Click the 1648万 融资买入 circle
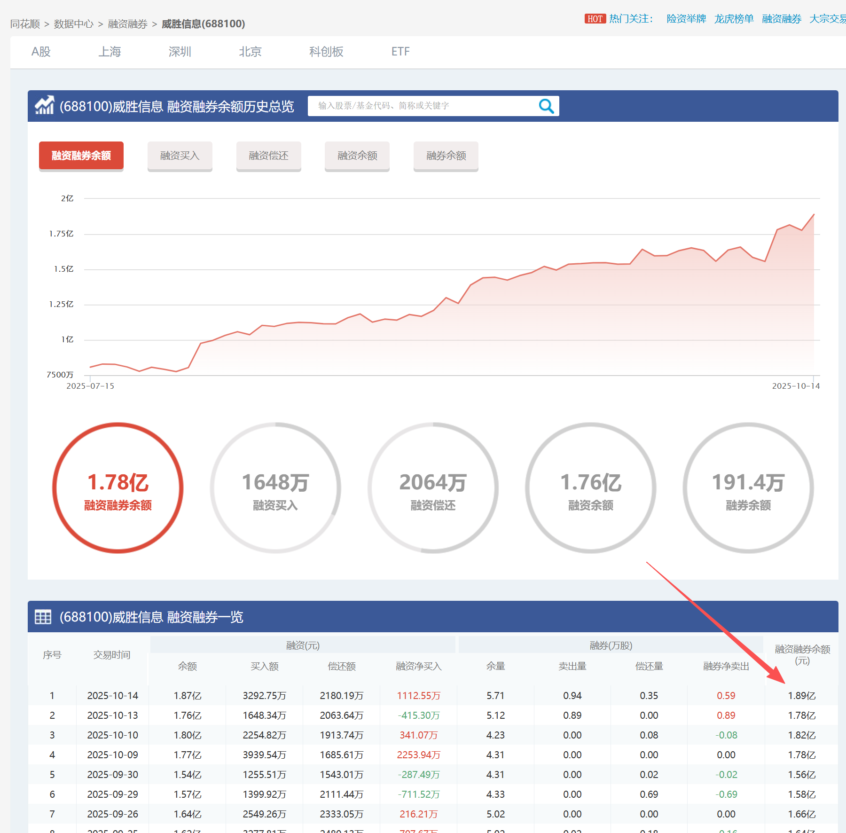This screenshot has height=833, width=846. [x=275, y=488]
